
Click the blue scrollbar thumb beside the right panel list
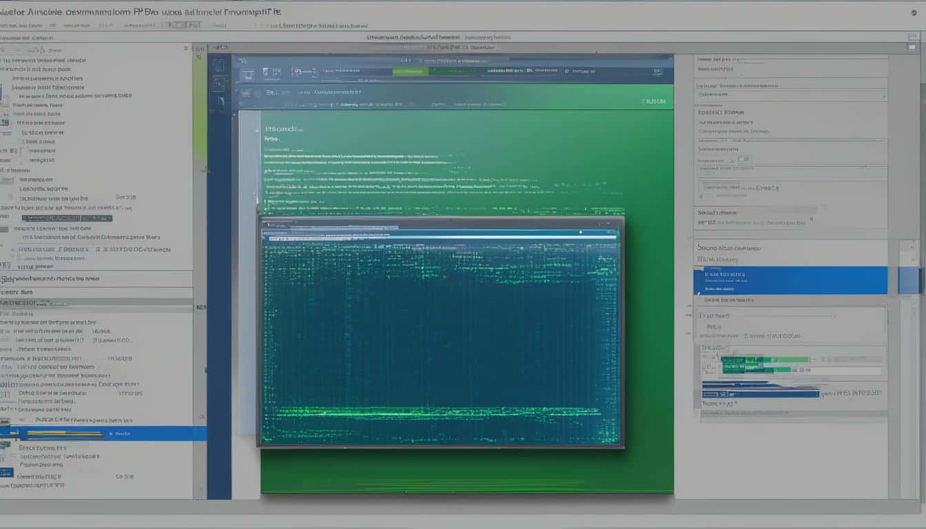point(909,280)
